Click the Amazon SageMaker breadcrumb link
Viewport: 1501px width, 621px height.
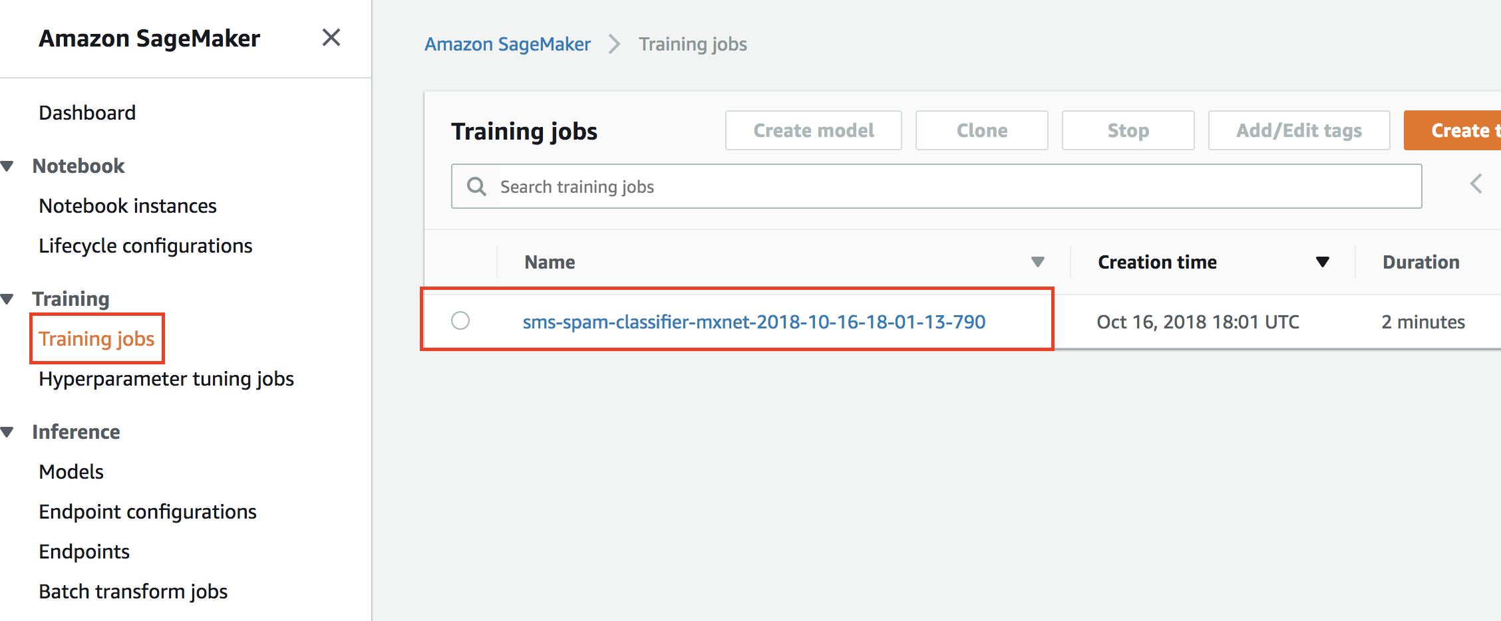[508, 44]
